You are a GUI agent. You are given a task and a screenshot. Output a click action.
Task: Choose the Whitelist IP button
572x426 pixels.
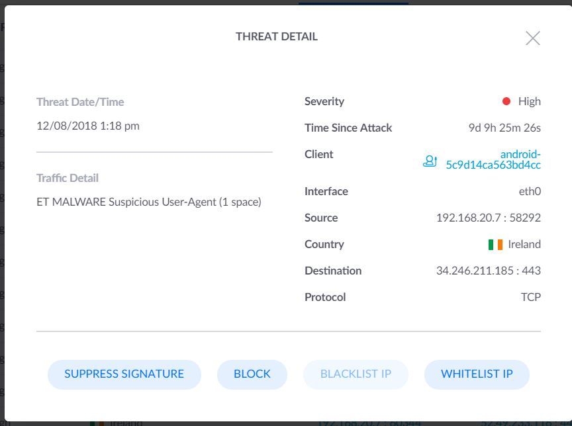point(477,374)
